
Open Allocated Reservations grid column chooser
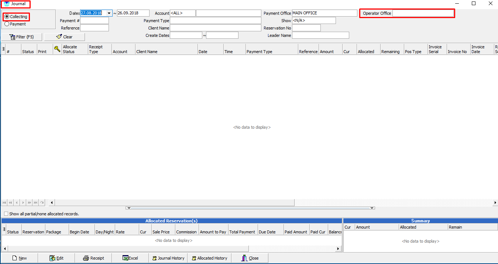4,229
